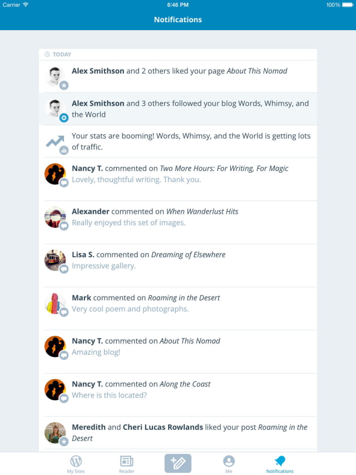
Task: Tap Alex Smithson's avatar on the page like notification
Action: [55, 77]
